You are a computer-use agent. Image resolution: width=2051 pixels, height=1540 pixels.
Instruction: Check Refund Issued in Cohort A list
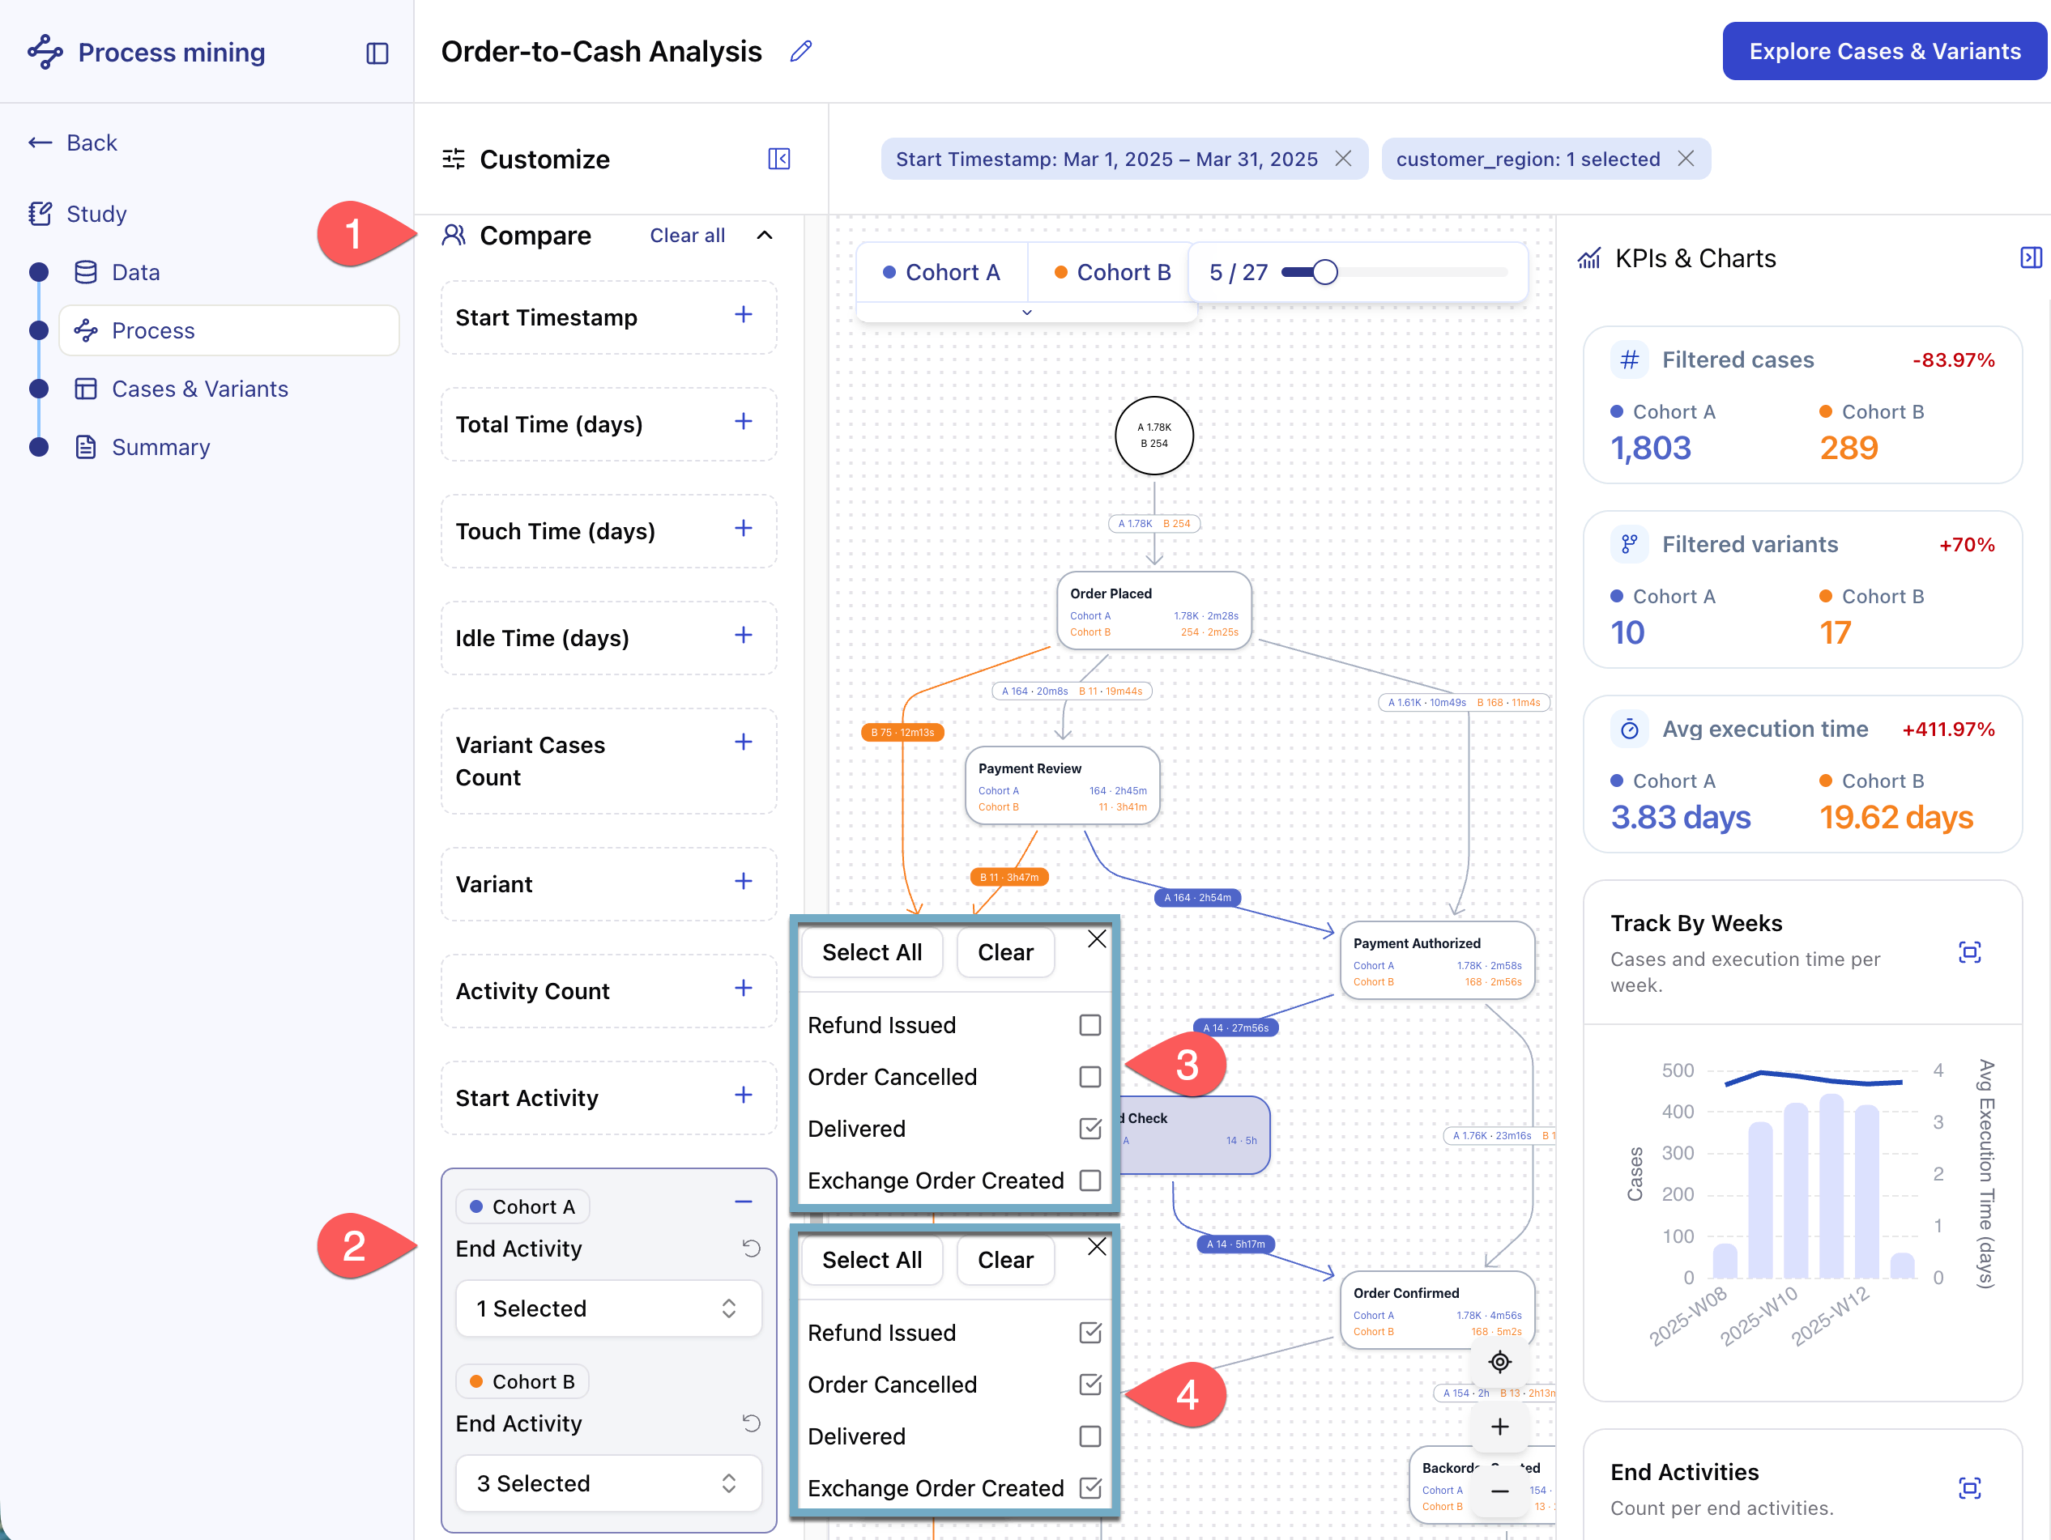point(1089,1025)
